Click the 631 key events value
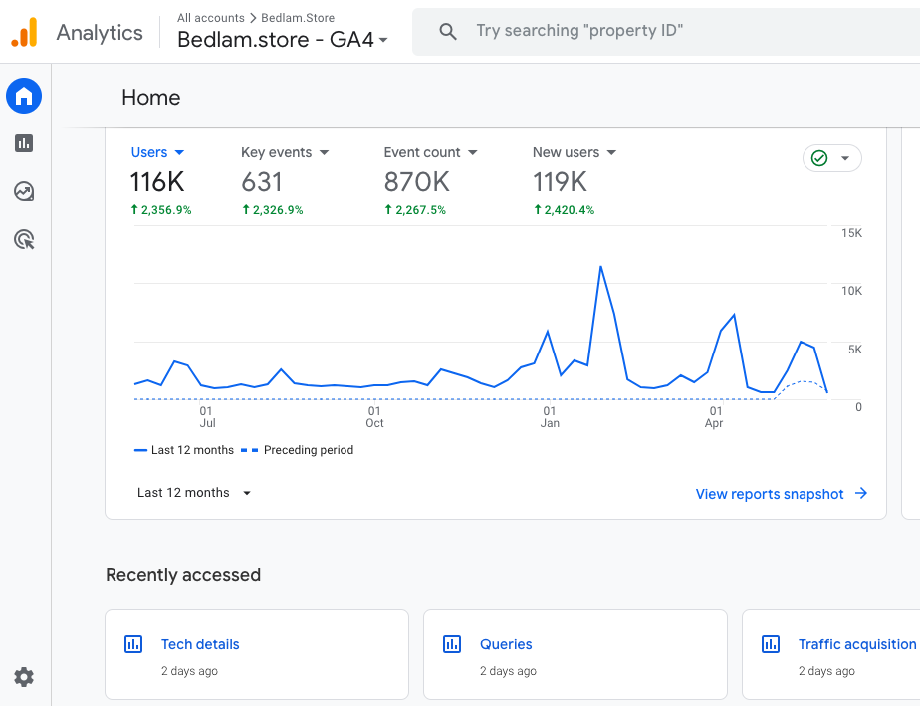This screenshot has width=920, height=706. (262, 182)
